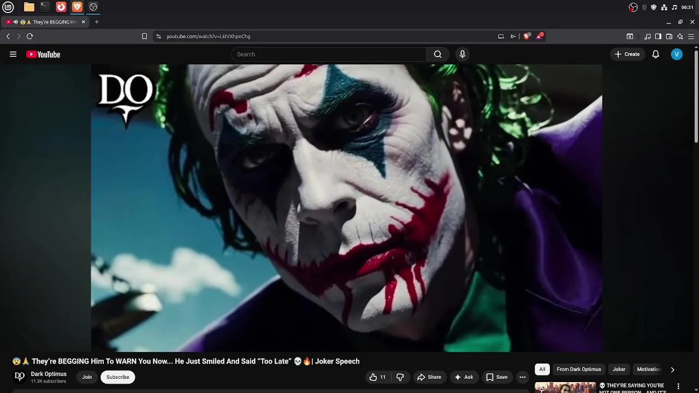Open the YouTube guide menu
The image size is (699, 393).
tap(13, 54)
